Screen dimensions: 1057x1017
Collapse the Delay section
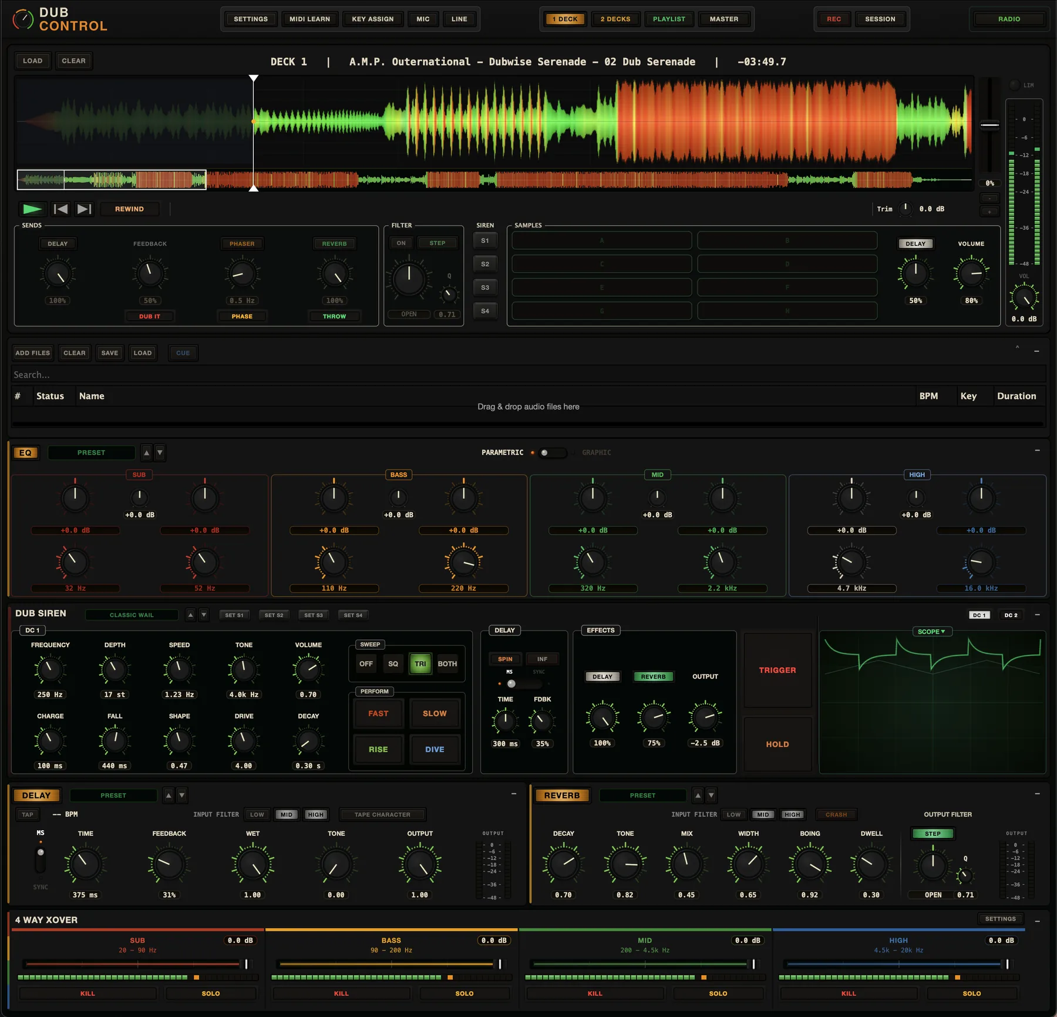pos(514,794)
